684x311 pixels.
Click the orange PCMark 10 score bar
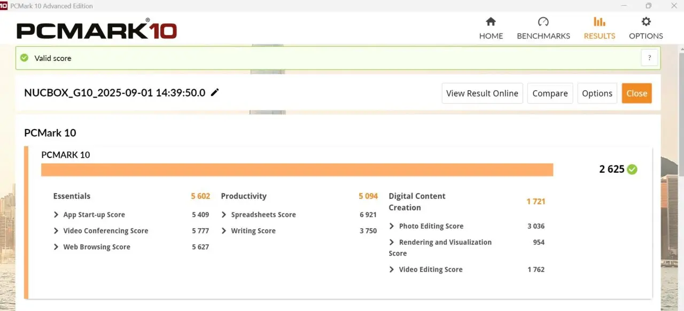tap(297, 170)
